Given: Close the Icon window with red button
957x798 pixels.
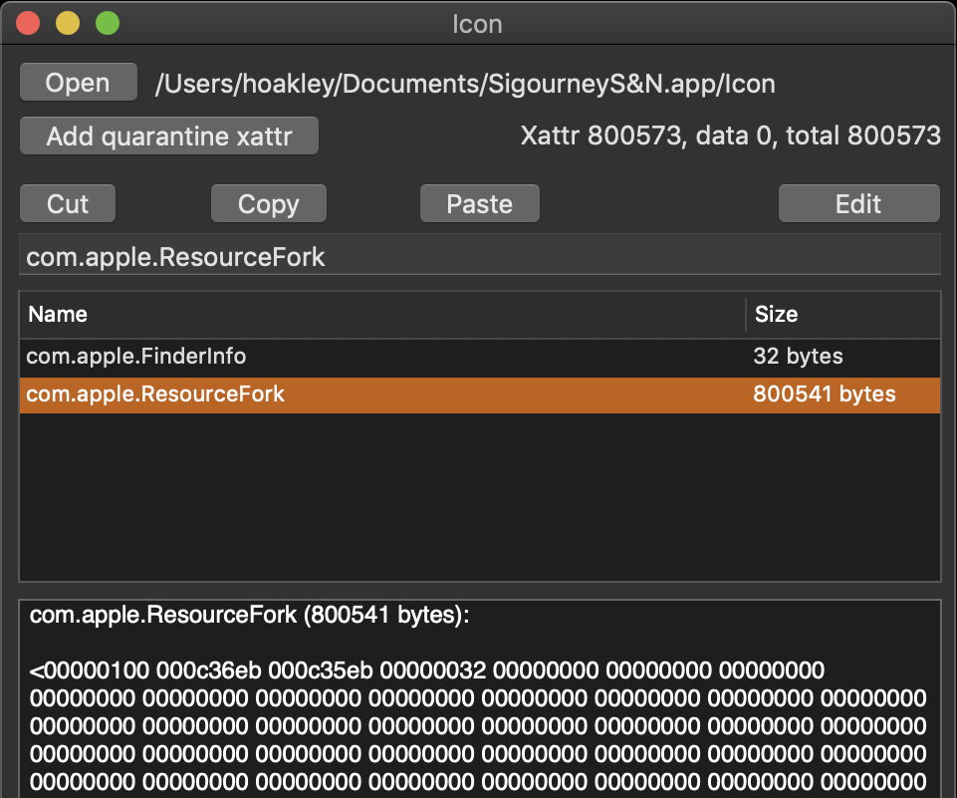Looking at the screenshot, I should (28, 23).
